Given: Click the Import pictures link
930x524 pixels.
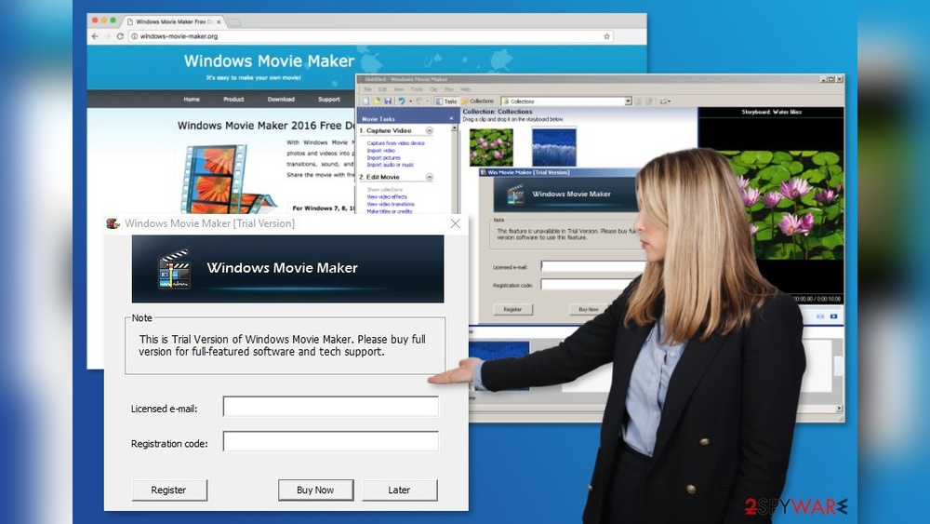Looking at the screenshot, I should pos(384,158).
